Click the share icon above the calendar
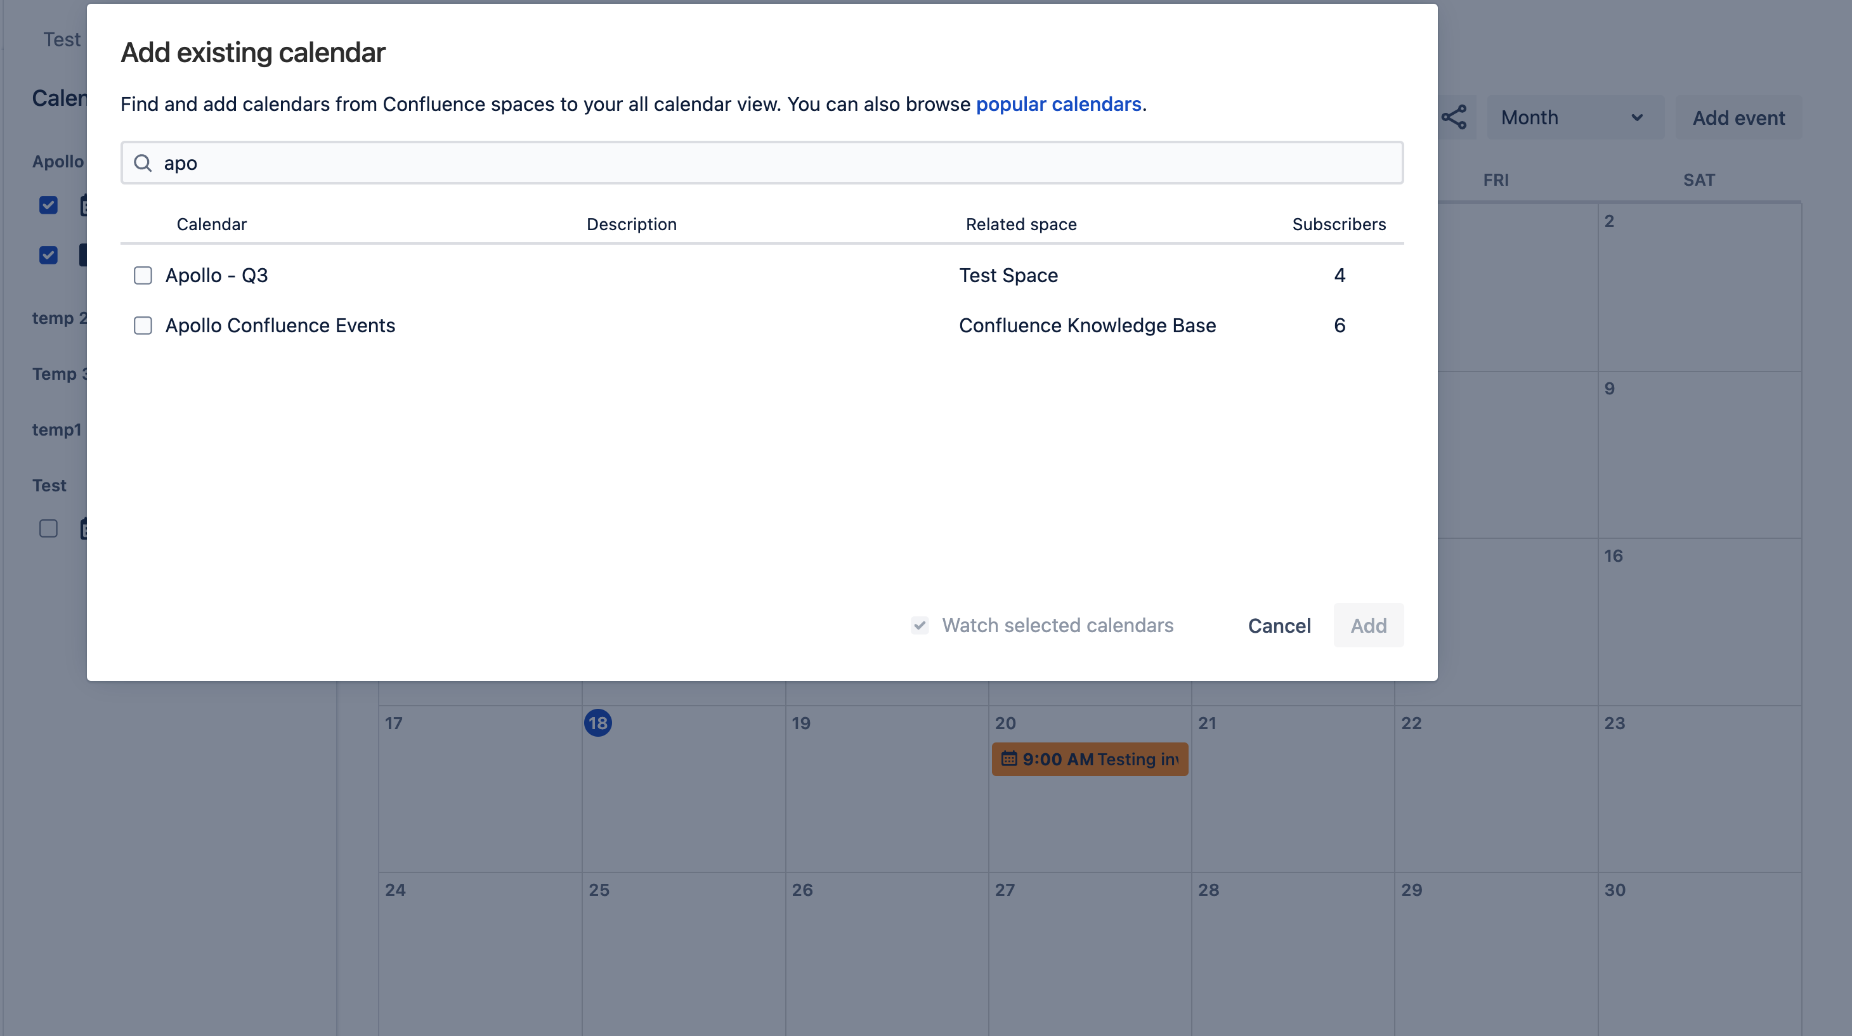The image size is (1852, 1036). tap(1454, 117)
